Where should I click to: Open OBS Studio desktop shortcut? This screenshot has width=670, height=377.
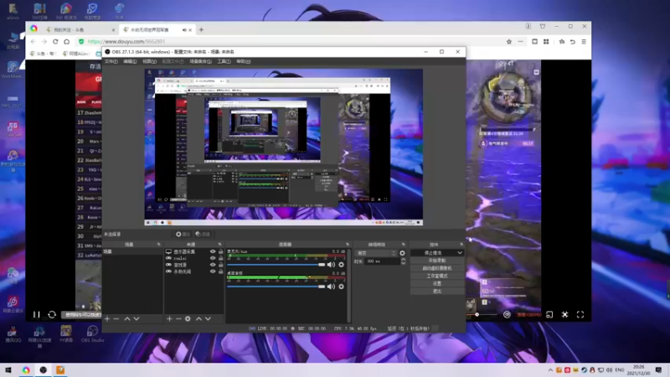click(92, 333)
